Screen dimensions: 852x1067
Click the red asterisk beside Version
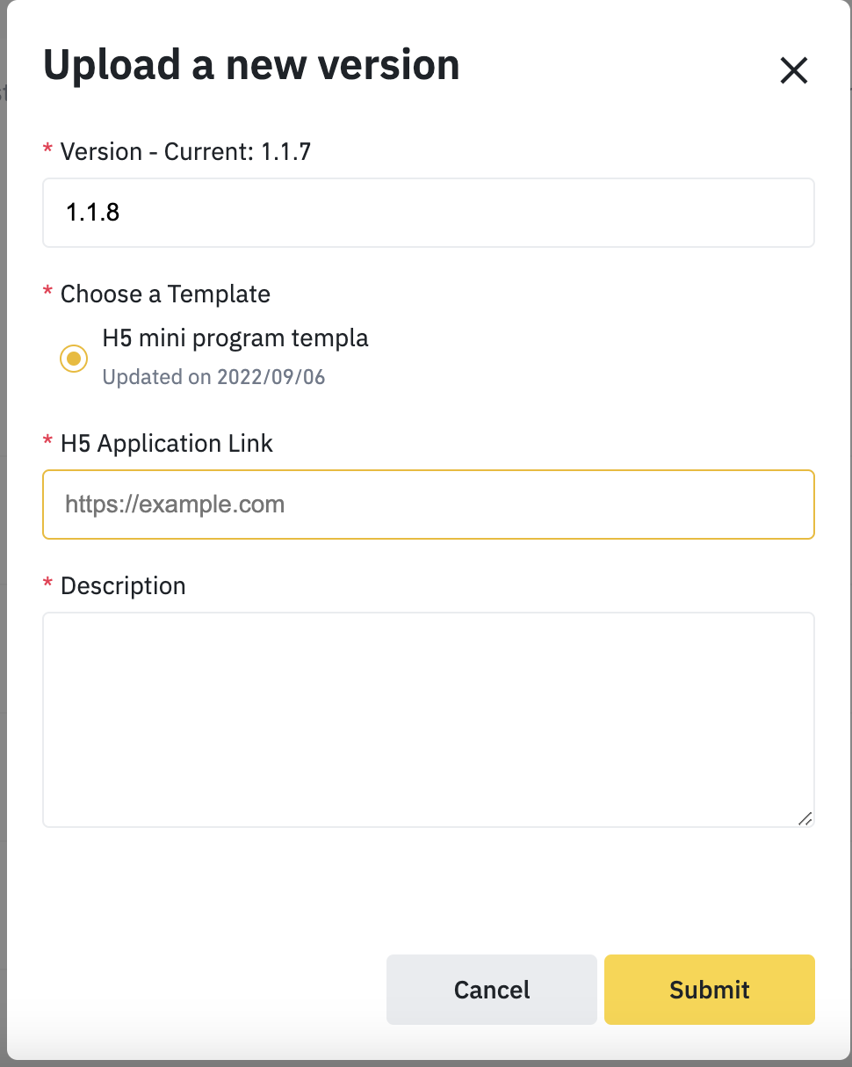click(47, 151)
